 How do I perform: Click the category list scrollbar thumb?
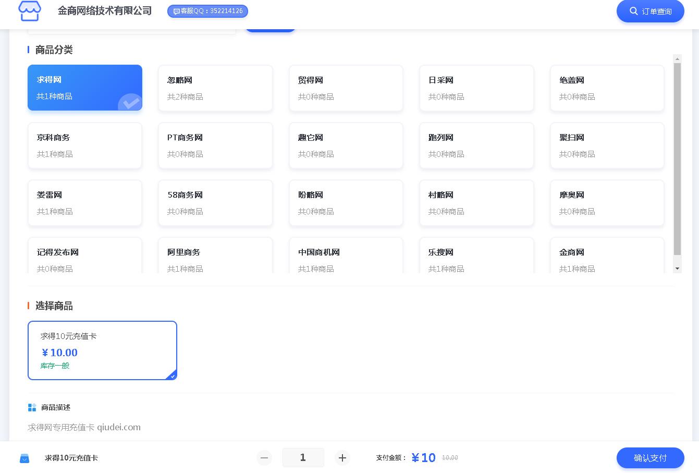click(677, 159)
